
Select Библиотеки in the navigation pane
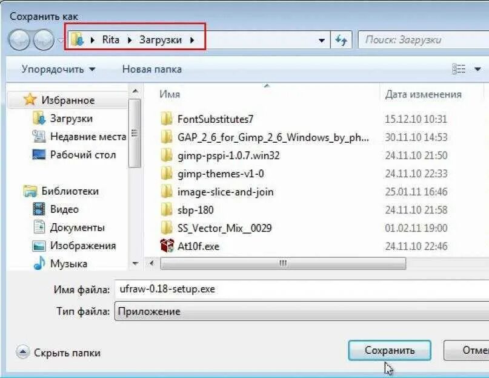70,191
